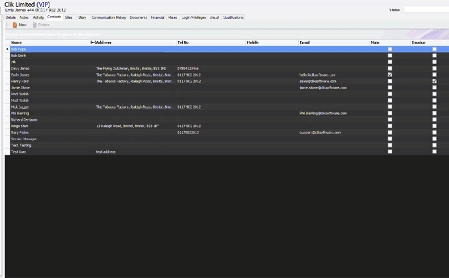The width and height of the screenshot is (449, 278).
Task: Tick the Invoice checkbox for Davy Jones
Action: click(x=434, y=68)
